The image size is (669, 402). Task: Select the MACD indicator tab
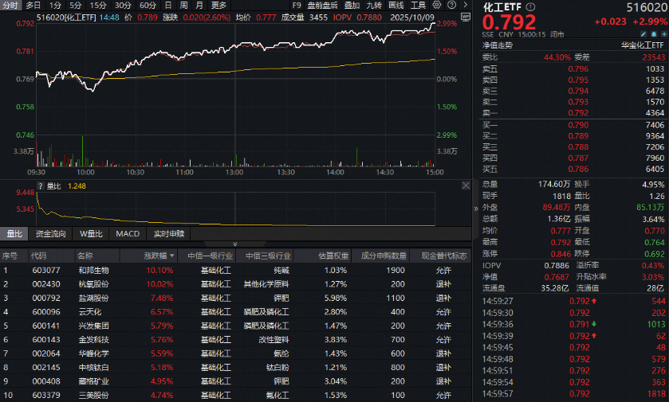(x=128, y=234)
